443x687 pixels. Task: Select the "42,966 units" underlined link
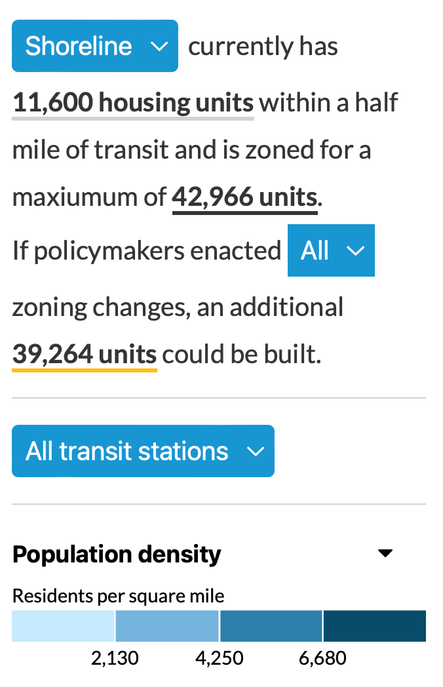click(x=244, y=197)
